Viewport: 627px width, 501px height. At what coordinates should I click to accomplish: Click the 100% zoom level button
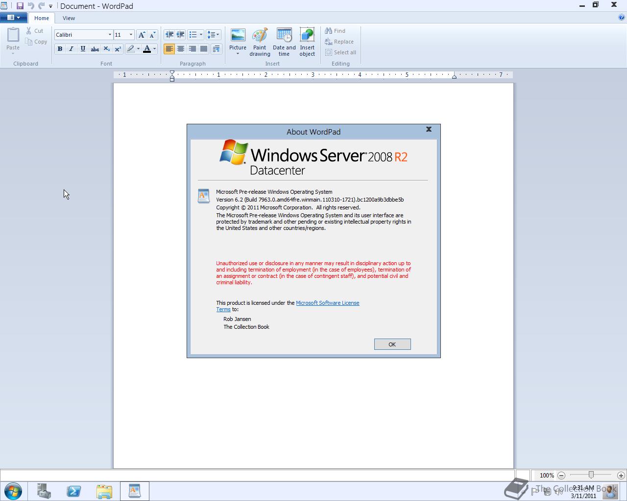click(547, 475)
